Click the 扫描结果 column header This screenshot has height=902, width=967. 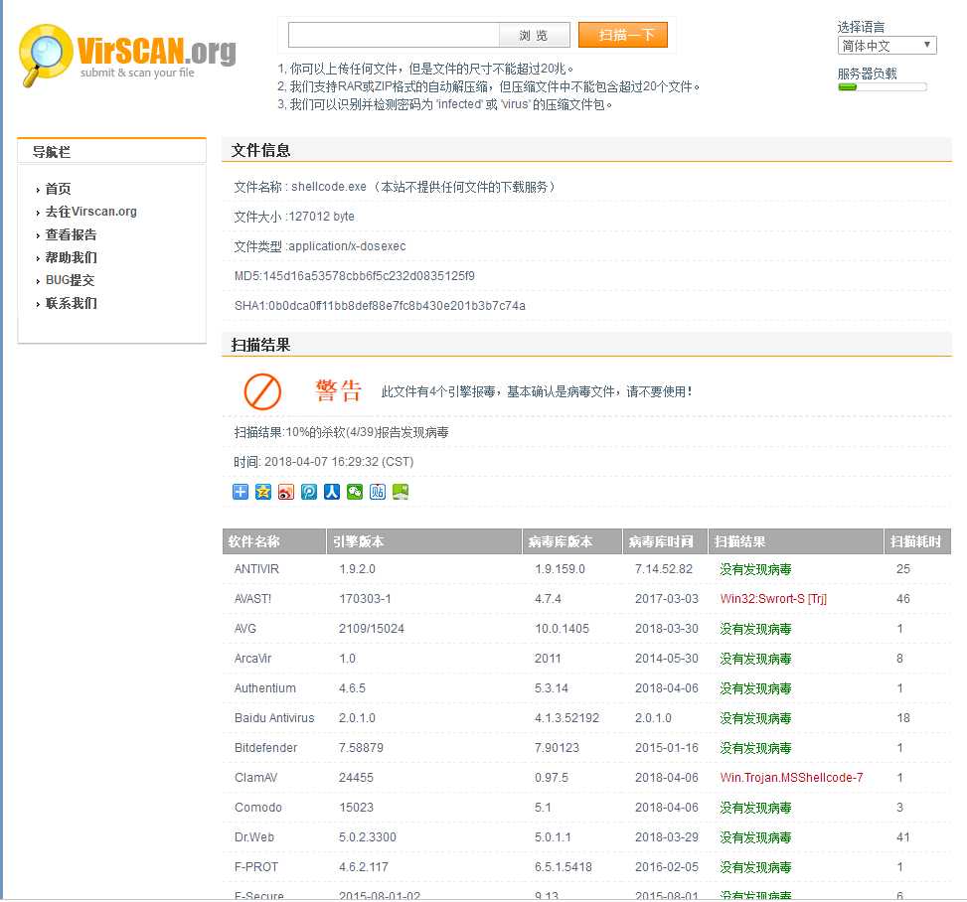(795, 541)
